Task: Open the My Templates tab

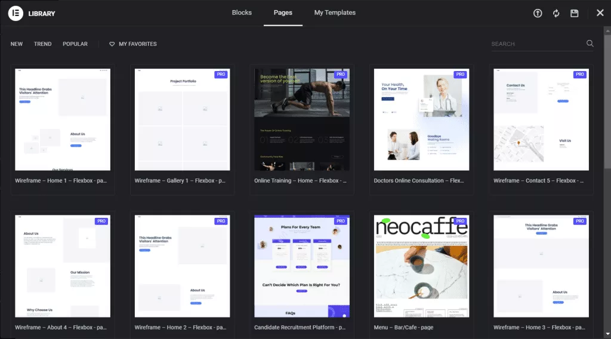Action: coord(335,13)
